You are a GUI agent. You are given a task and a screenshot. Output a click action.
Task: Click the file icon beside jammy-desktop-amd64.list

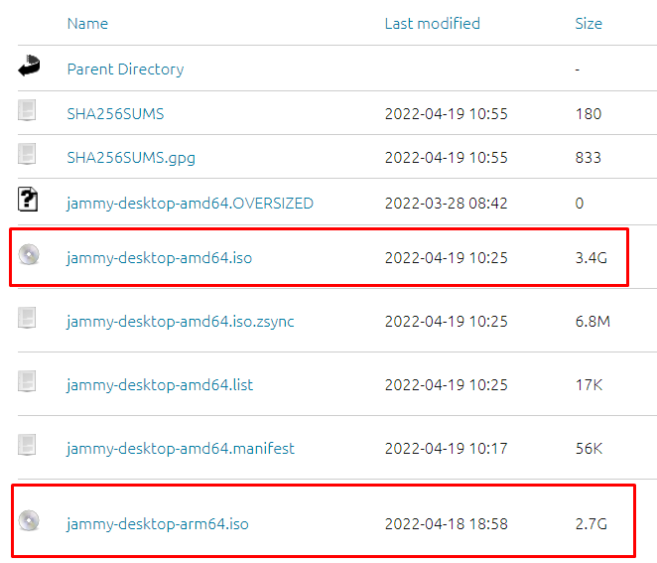tap(27, 381)
